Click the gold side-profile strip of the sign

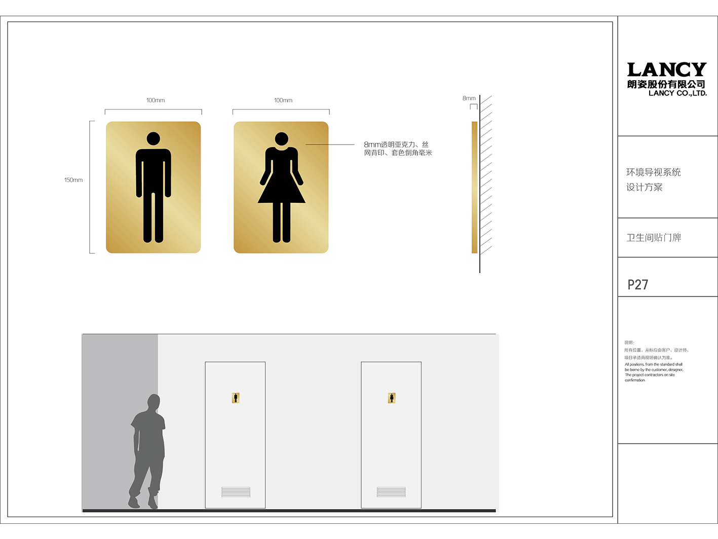click(x=474, y=187)
